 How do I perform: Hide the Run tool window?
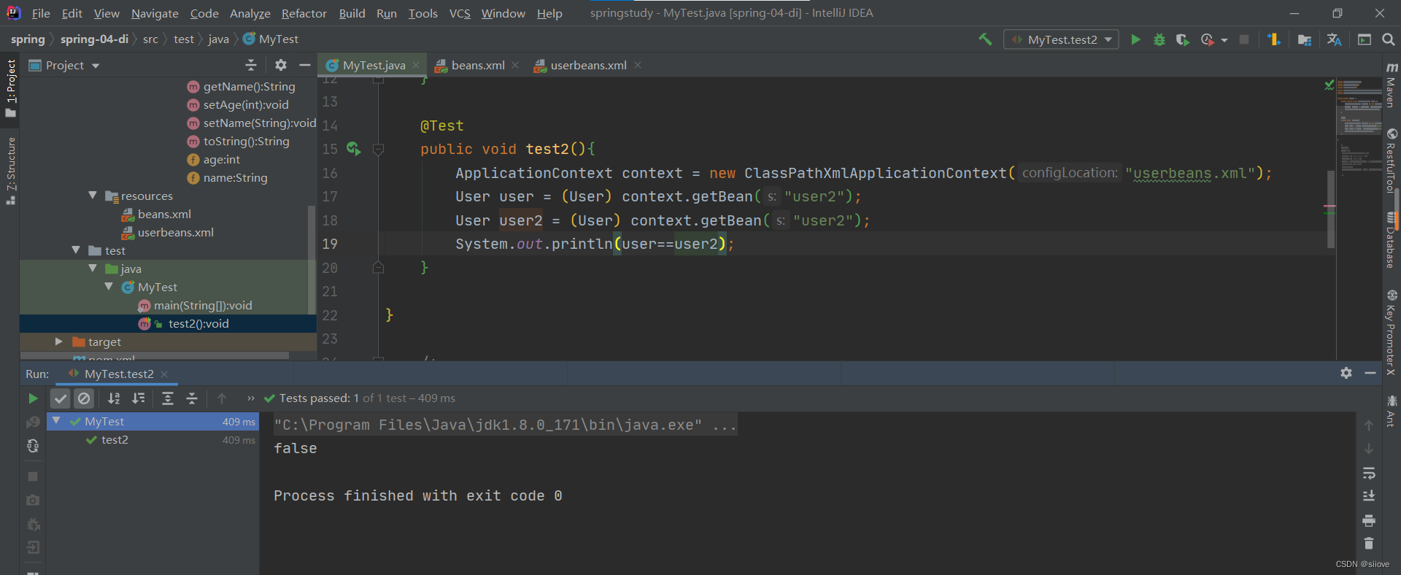[1370, 373]
